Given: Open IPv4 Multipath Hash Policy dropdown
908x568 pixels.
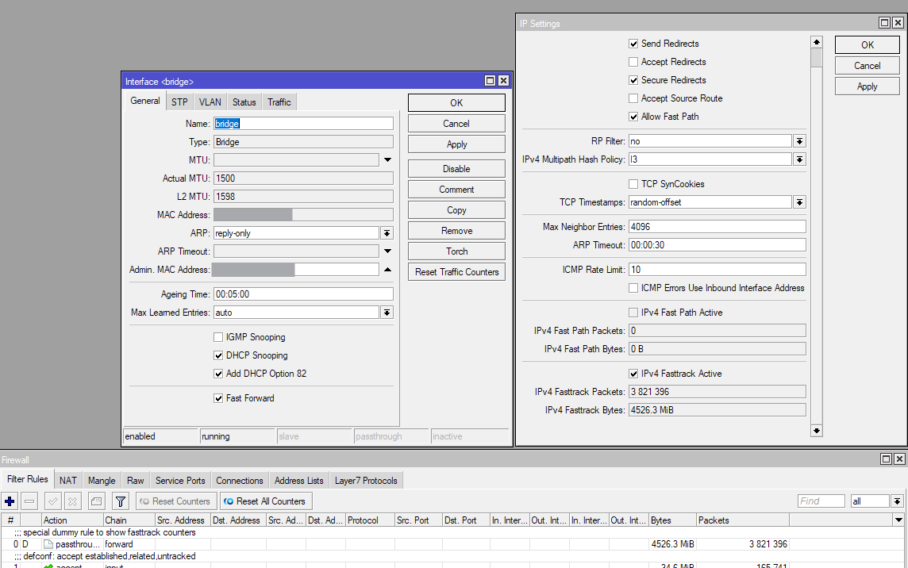Looking at the screenshot, I should [800, 159].
